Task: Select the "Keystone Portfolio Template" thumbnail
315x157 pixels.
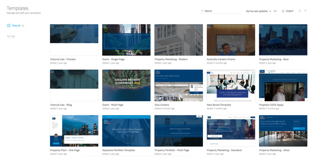Action: pyautogui.click(x=126, y=131)
